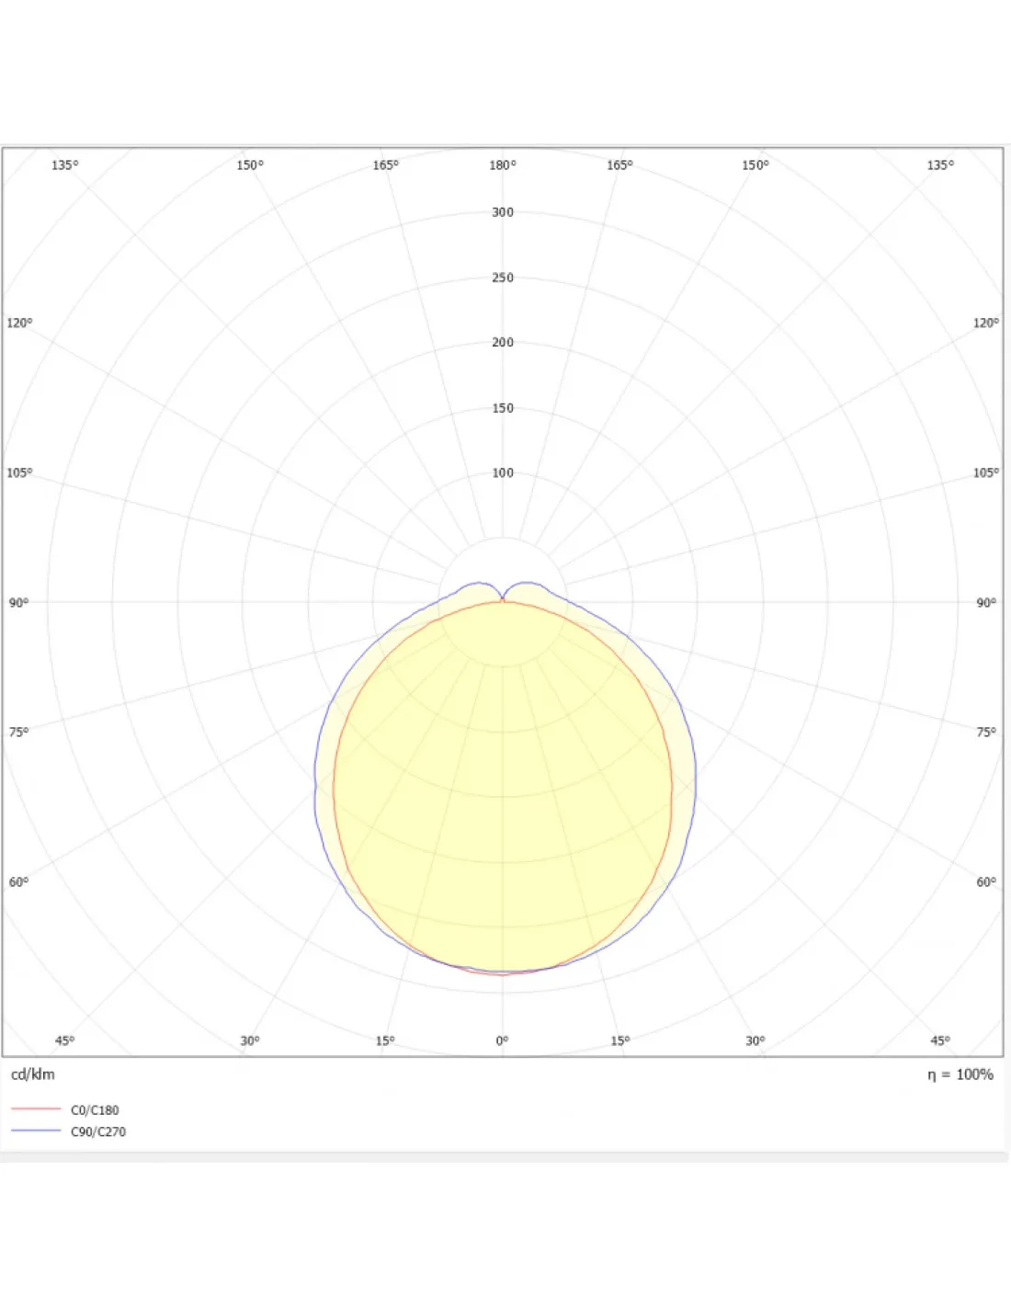Click the right 60° angle label
1011x1307 pixels.
point(986,882)
